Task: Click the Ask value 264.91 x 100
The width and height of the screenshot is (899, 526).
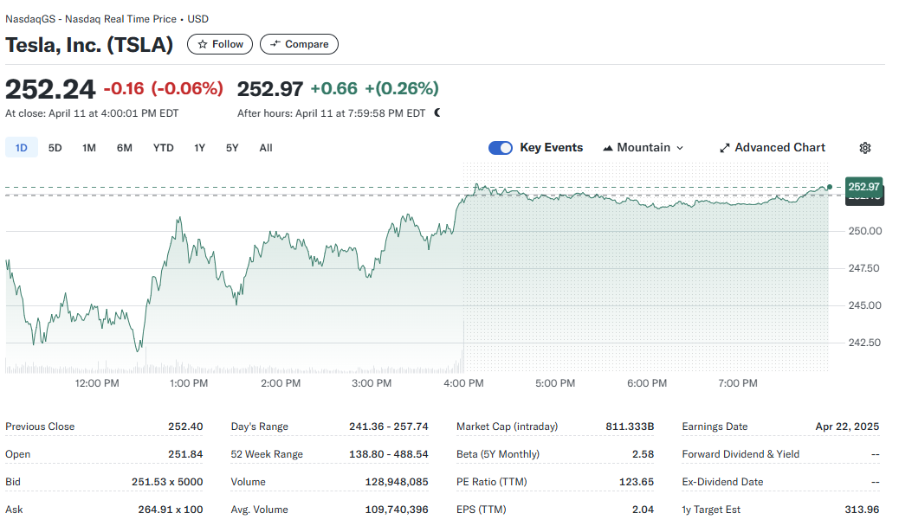Action: point(171,510)
